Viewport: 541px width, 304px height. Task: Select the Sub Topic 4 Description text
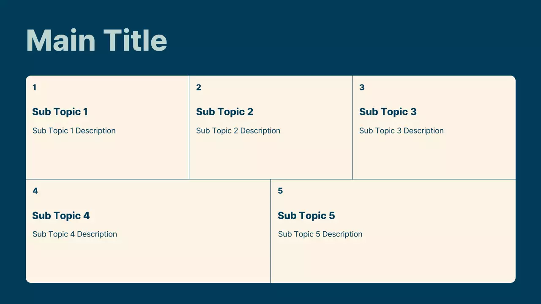click(75, 234)
